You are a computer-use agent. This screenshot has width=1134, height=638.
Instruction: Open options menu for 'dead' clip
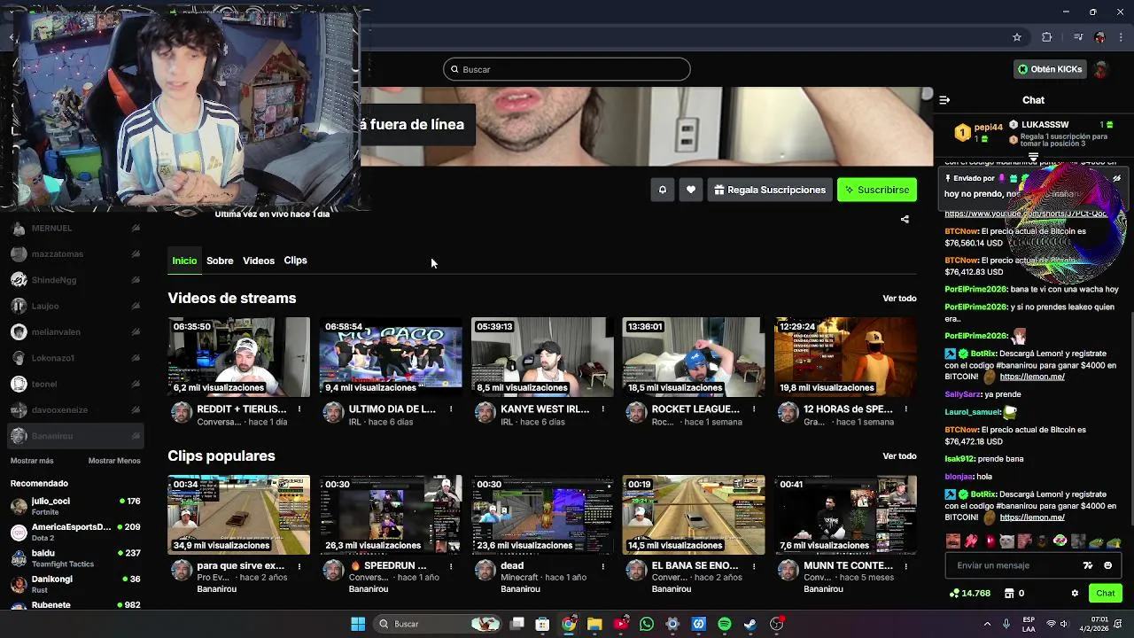pyautogui.click(x=602, y=565)
